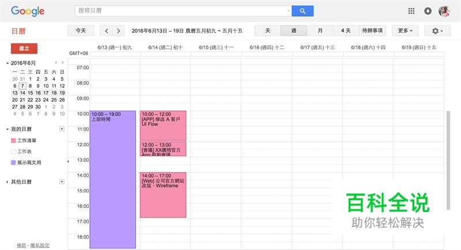This screenshot has height=250, width=461.
Task: Open 6/19 (週日) day header
Action: tap(419, 47)
